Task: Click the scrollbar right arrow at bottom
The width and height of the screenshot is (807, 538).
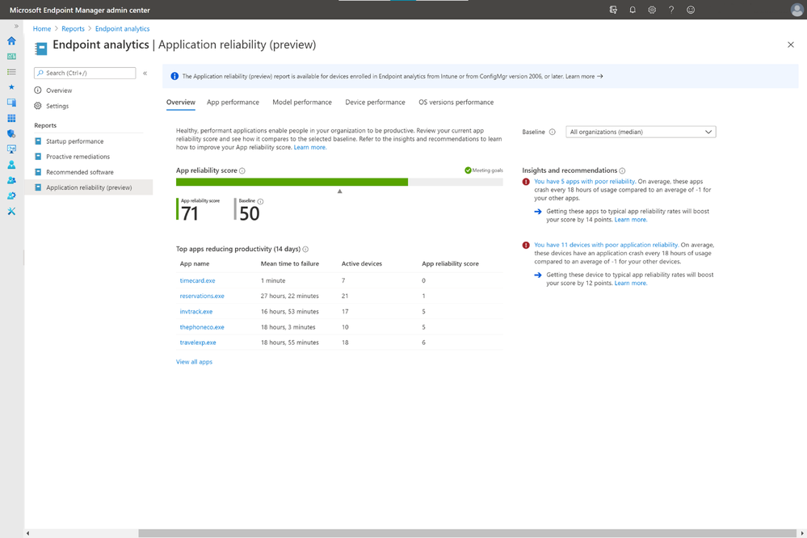Action: pyautogui.click(x=802, y=533)
